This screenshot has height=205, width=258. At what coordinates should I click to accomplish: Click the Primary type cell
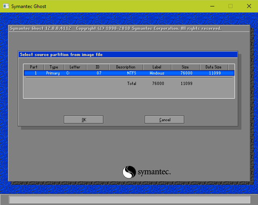53,73
